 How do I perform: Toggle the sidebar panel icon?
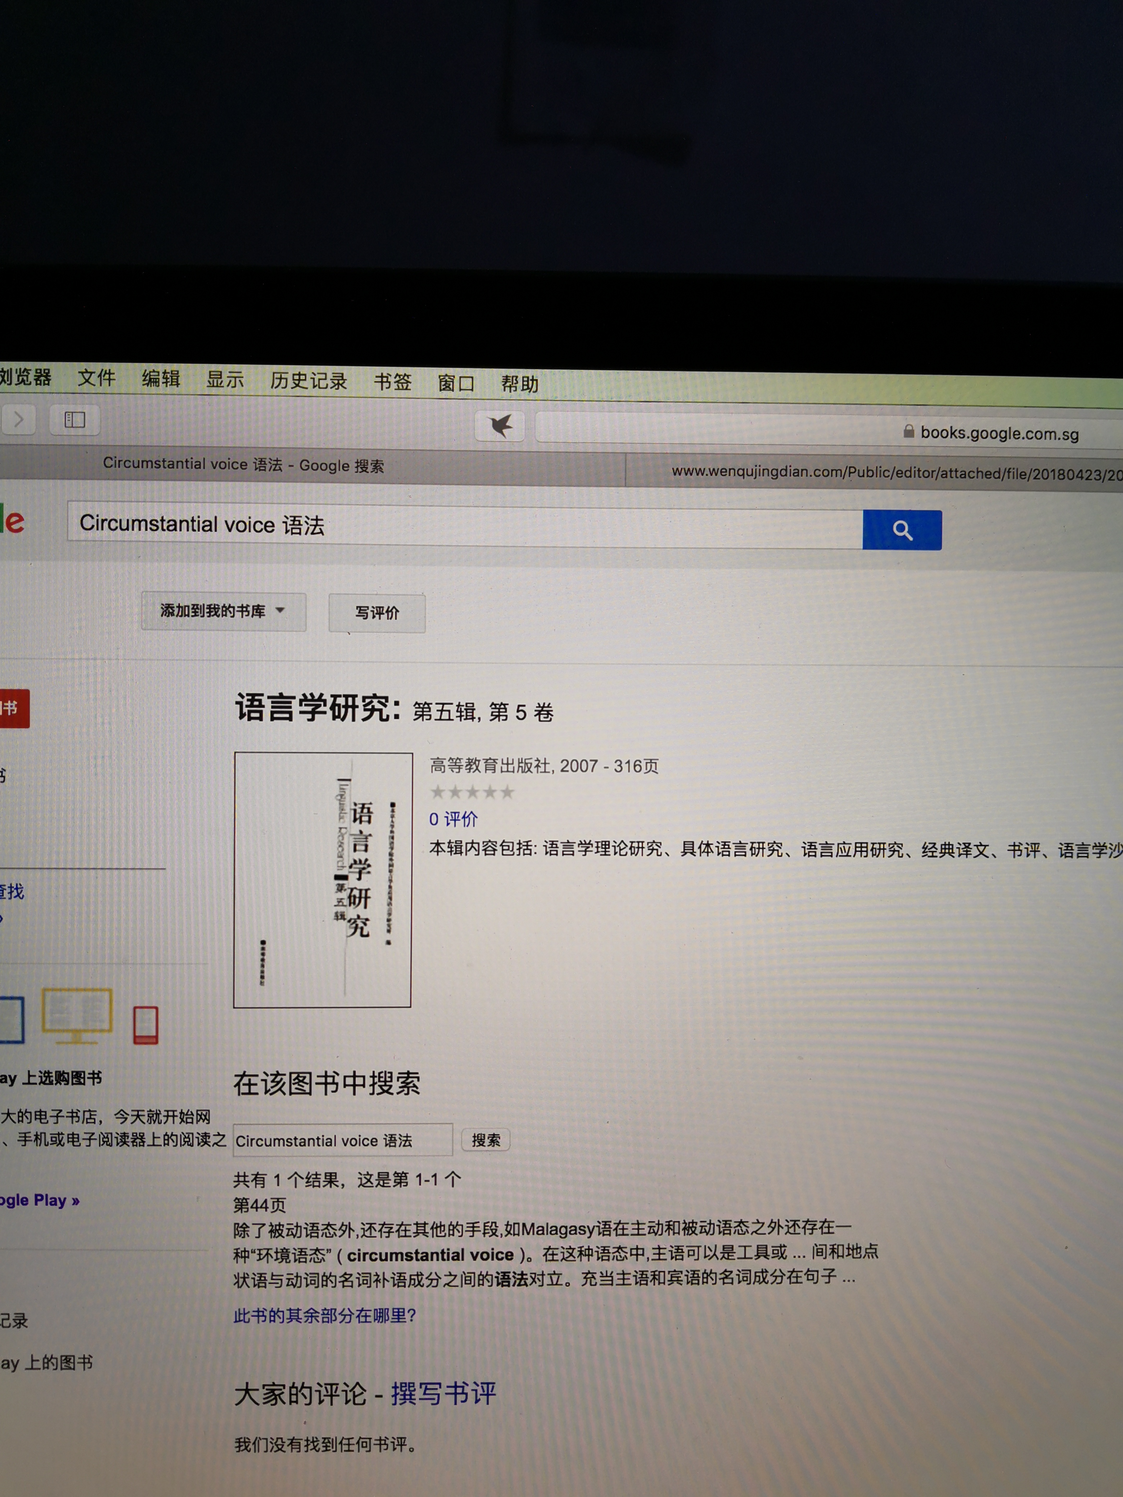coord(75,420)
